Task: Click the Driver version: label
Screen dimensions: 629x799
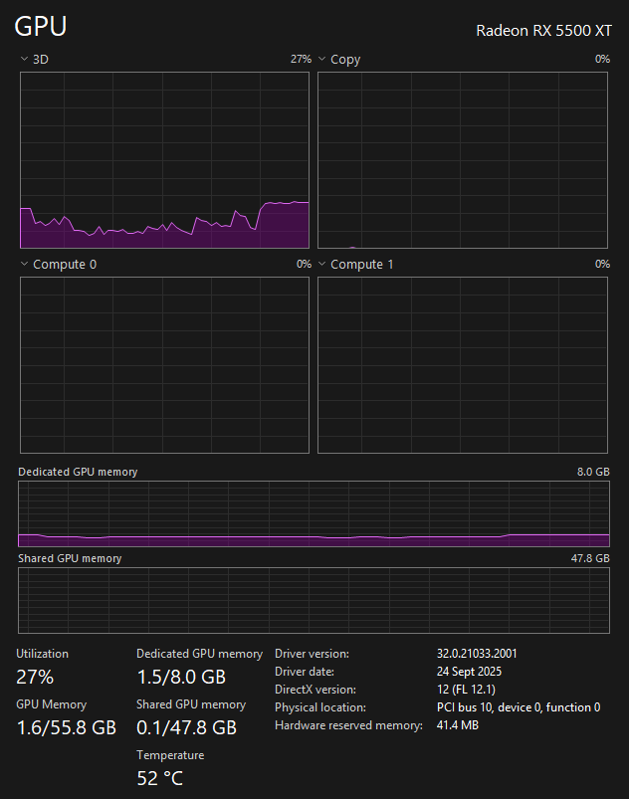Action: coord(312,654)
